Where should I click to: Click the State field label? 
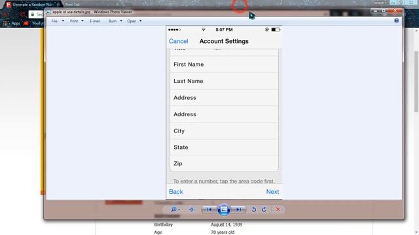(181, 148)
